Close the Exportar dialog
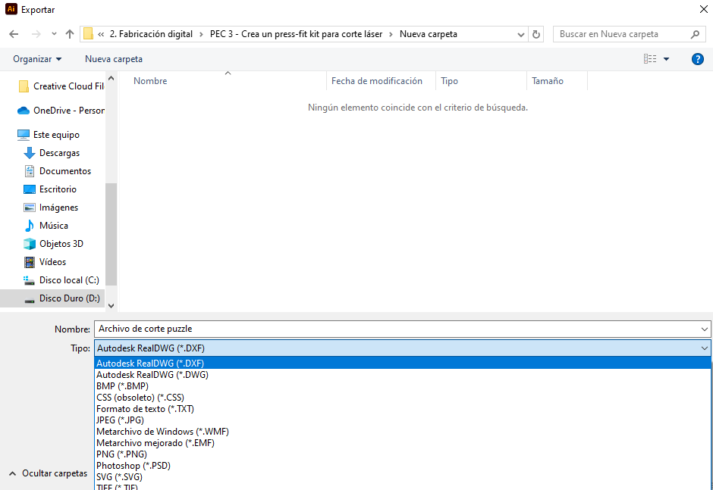713x490 pixels. [703, 10]
